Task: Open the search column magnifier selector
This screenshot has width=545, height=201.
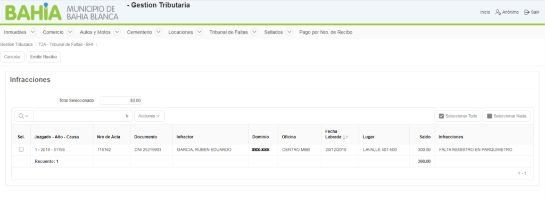Action: (24, 116)
